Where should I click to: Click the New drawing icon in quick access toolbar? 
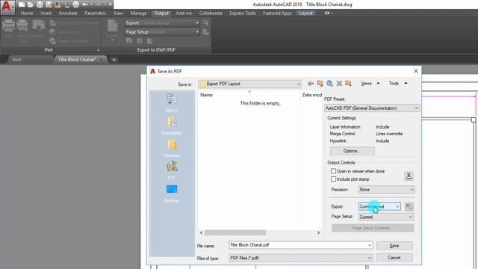22,4
